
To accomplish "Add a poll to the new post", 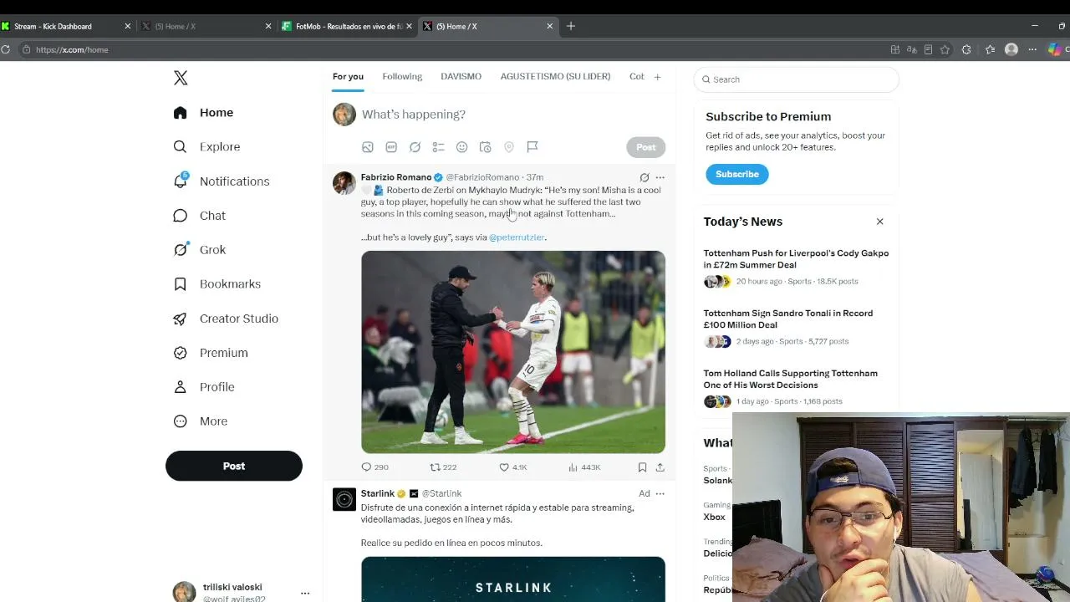I will pos(438,147).
